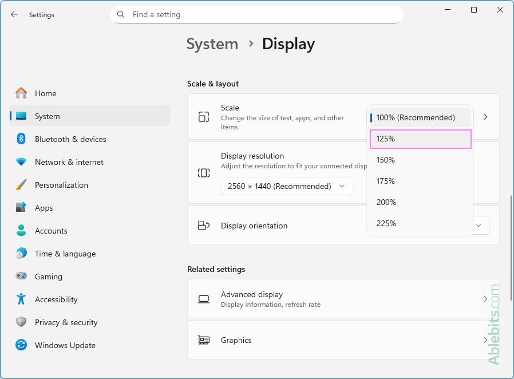Select 100% (Recommended) scale option
The width and height of the screenshot is (514, 379).
point(420,118)
